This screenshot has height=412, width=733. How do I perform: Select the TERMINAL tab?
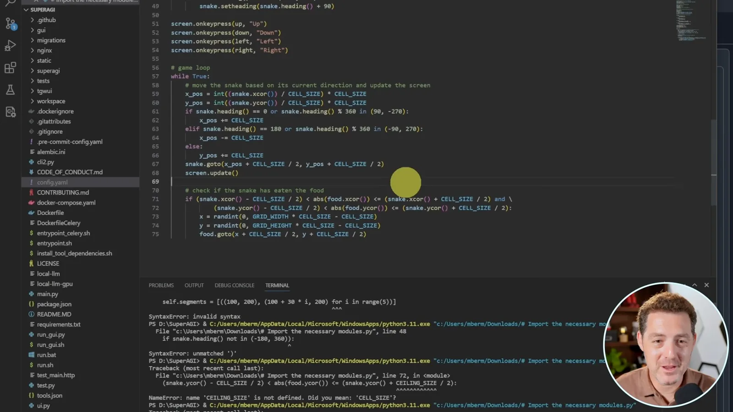point(277,285)
